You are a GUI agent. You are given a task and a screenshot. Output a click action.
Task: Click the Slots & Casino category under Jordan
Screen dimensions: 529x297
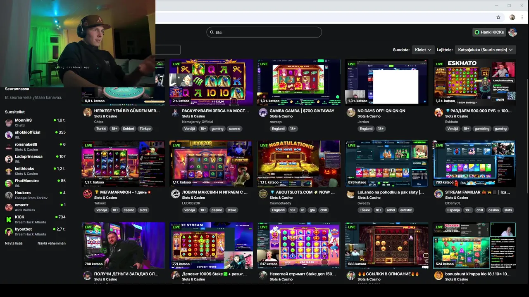pyautogui.click(x=369, y=116)
